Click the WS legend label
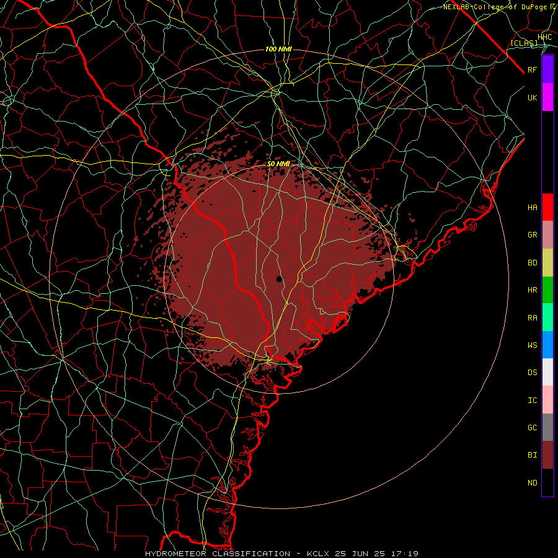This screenshot has width=558, height=558. tap(533, 345)
